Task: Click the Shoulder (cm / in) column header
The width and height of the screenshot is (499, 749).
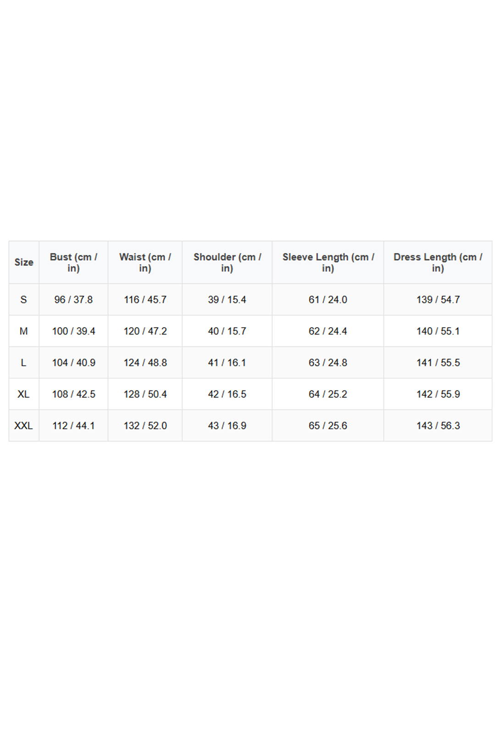Action: coord(227,263)
